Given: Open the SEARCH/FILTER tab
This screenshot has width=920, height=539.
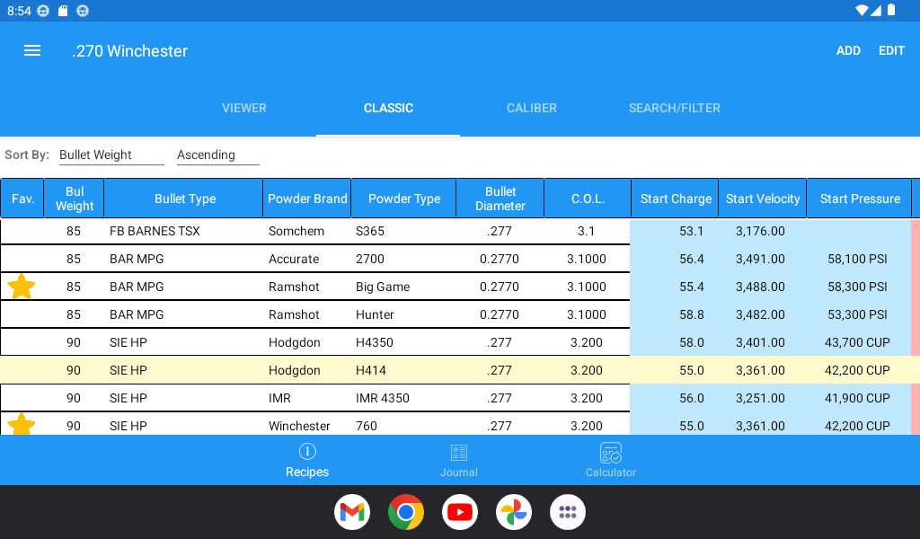Looking at the screenshot, I should coord(675,108).
